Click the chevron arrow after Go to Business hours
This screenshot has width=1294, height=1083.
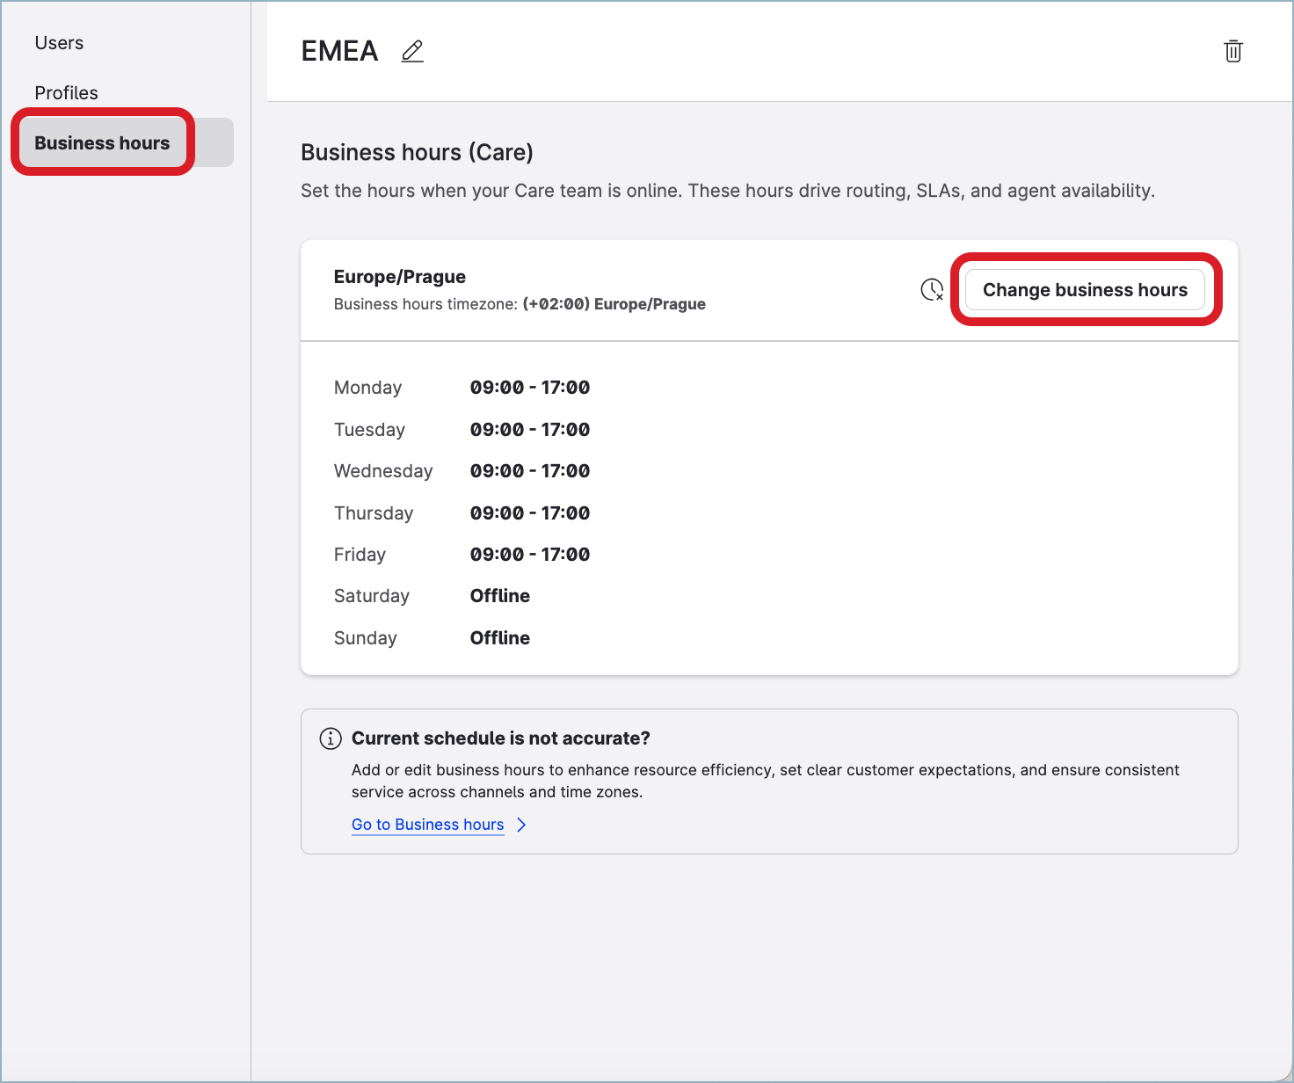coord(521,825)
